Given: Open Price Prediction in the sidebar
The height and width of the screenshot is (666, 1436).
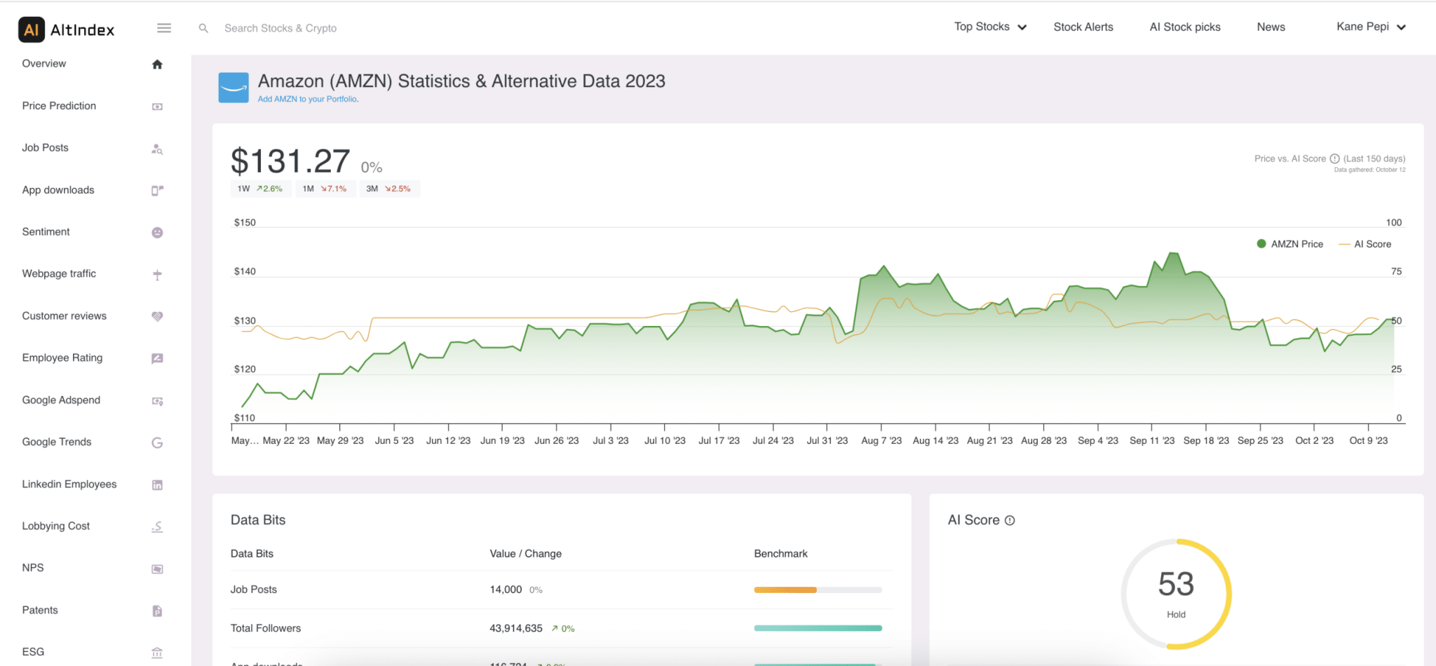Looking at the screenshot, I should [59, 106].
